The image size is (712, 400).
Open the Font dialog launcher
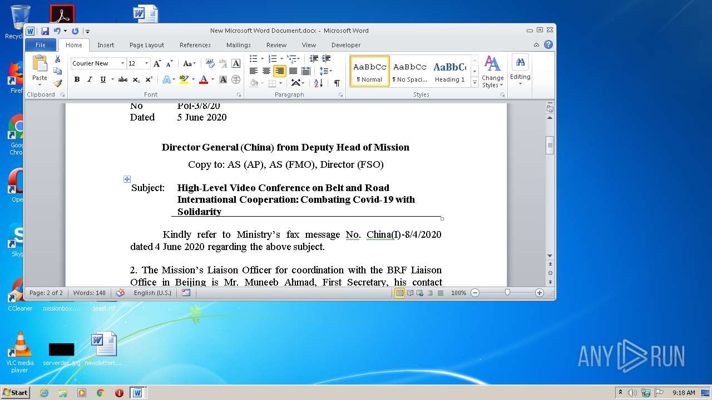tap(239, 95)
